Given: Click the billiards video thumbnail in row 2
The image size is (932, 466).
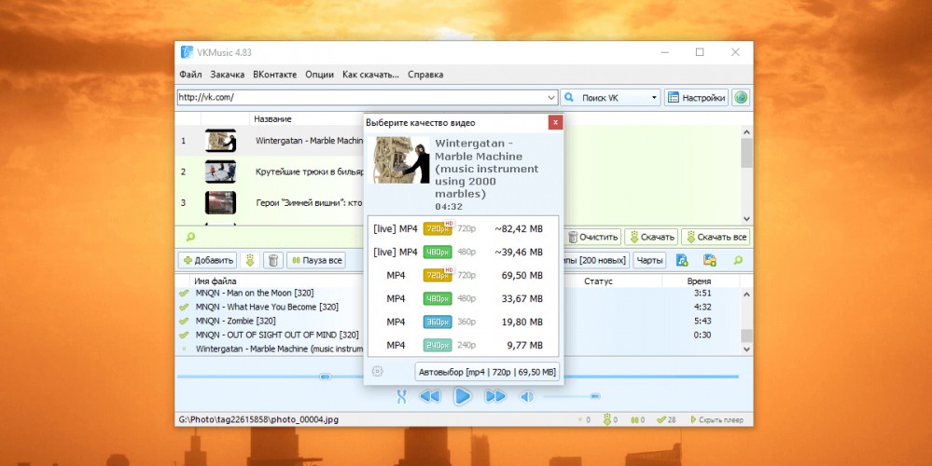Looking at the screenshot, I should pos(220,171).
